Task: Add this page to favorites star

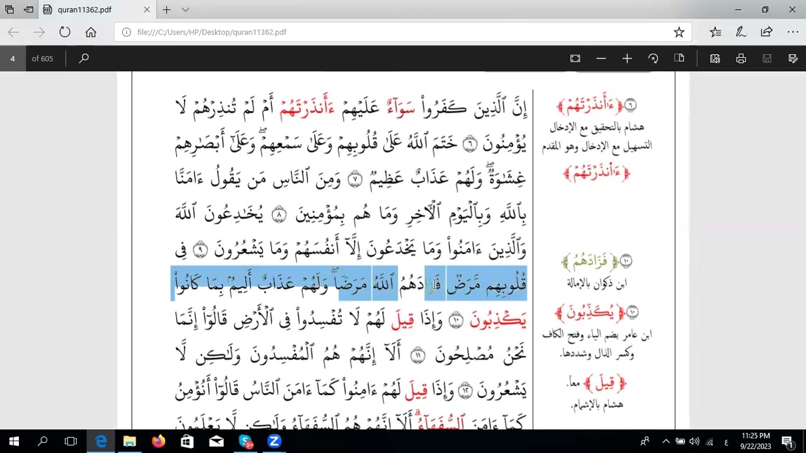Action: pyautogui.click(x=679, y=32)
